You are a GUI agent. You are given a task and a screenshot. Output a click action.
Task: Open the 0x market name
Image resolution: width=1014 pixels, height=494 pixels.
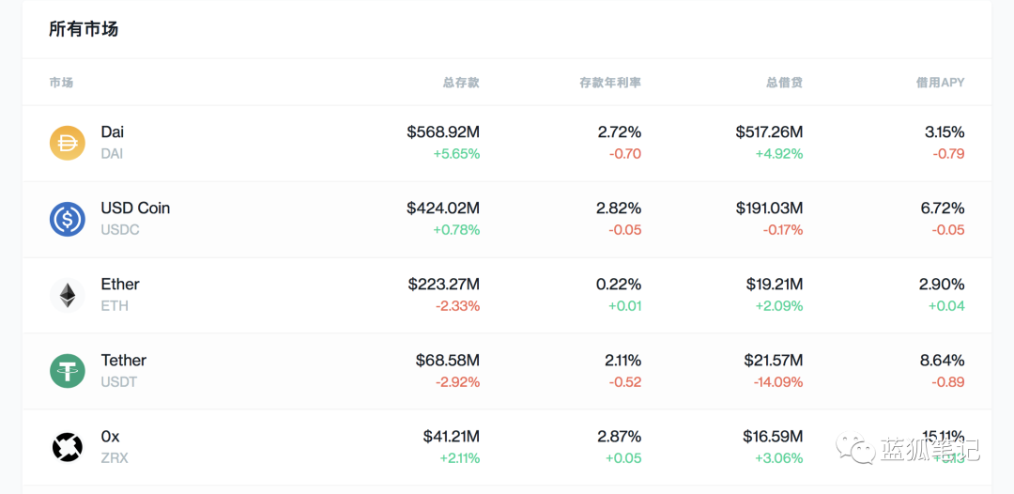(x=111, y=437)
